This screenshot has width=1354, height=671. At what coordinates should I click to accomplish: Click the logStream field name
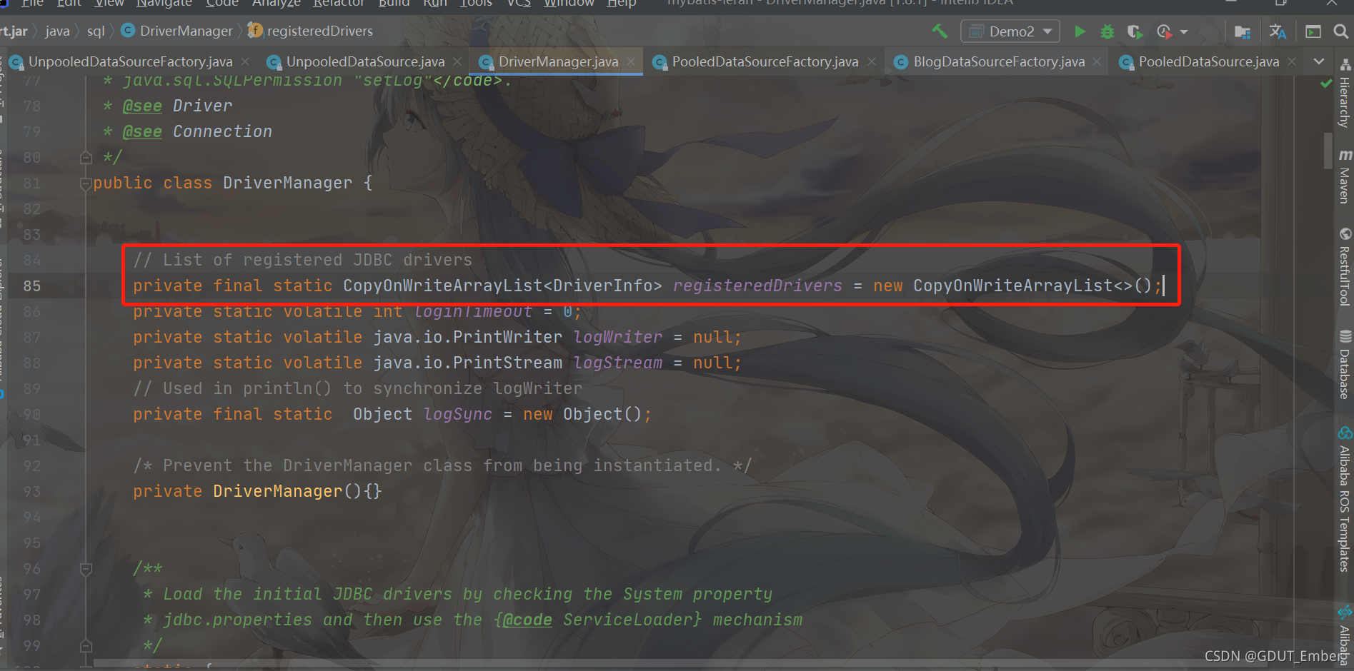618,363
